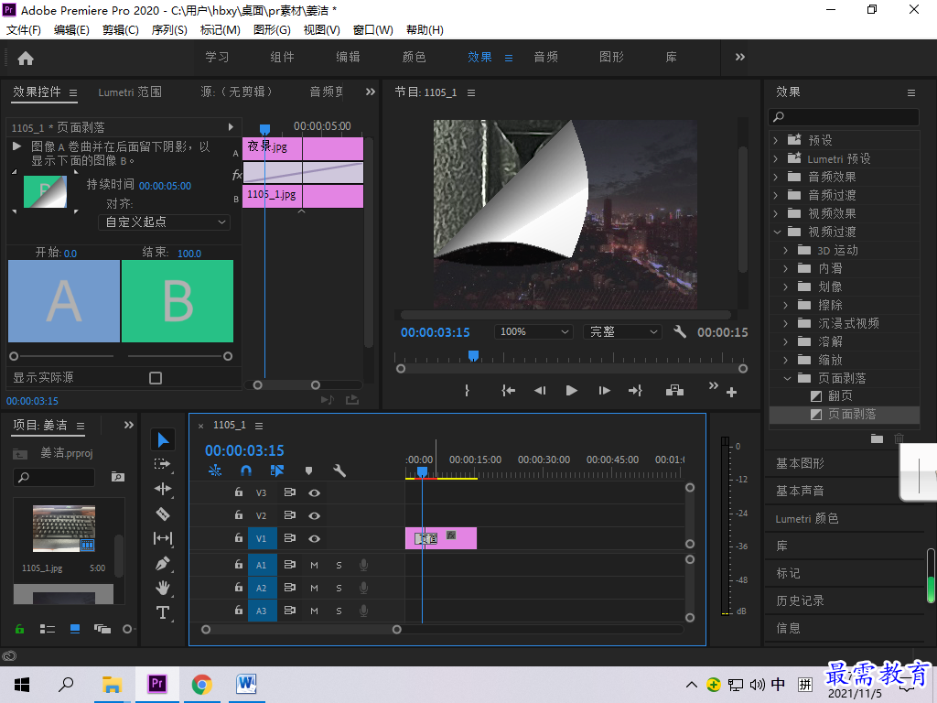Select the Hand tool
The width and height of the screenshot is (937, 703).
click(163, 588)
